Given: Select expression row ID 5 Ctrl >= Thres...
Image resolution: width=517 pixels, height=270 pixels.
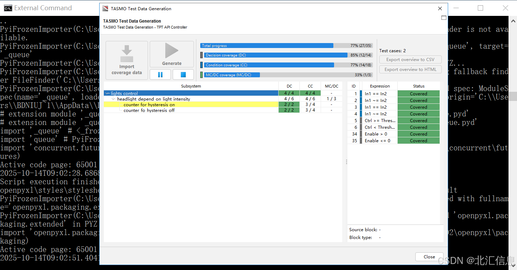Looking at the screenshot, I should point(394,120).
